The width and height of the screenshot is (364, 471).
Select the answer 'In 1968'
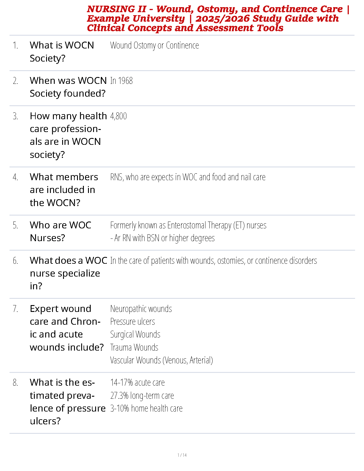tap(121, 81)
